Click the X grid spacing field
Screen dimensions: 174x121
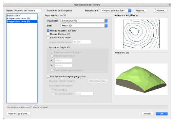63,60
